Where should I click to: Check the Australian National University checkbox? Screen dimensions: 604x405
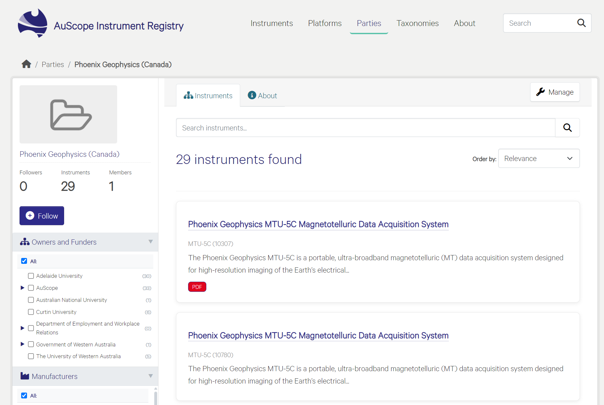31,300
